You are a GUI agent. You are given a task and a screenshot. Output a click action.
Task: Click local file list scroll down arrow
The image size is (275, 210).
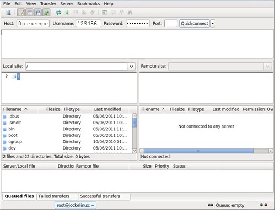134,151
